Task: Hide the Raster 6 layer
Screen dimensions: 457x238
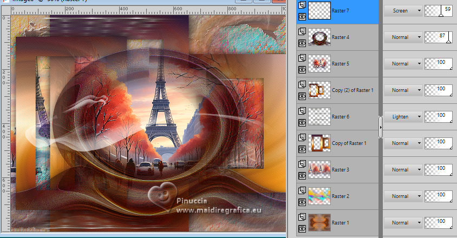Action: click(x=302, y=123)
